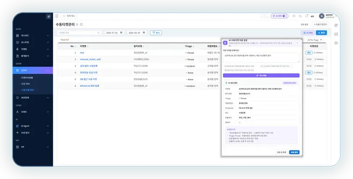Image resolution: width=353 pixels, height=179 pixels.
Task: Toggle the AI switch in the top header
Action: (x=285, y=16)
